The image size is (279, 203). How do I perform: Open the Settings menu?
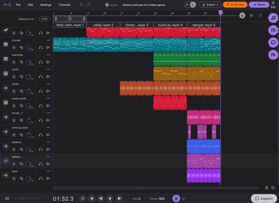(x=46, y=5)
